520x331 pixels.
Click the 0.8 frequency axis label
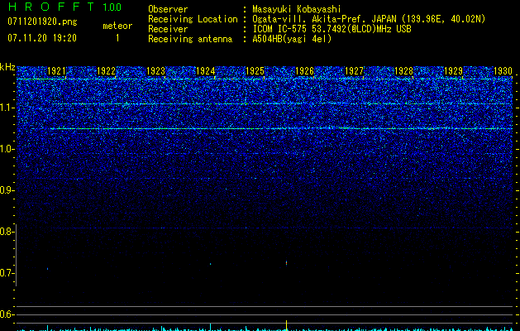coord(6,232)
